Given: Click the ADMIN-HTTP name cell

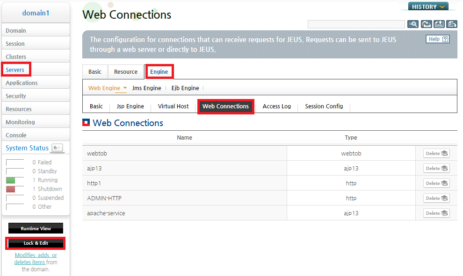Looking at the screenshot, I should [x=185, y=198].
